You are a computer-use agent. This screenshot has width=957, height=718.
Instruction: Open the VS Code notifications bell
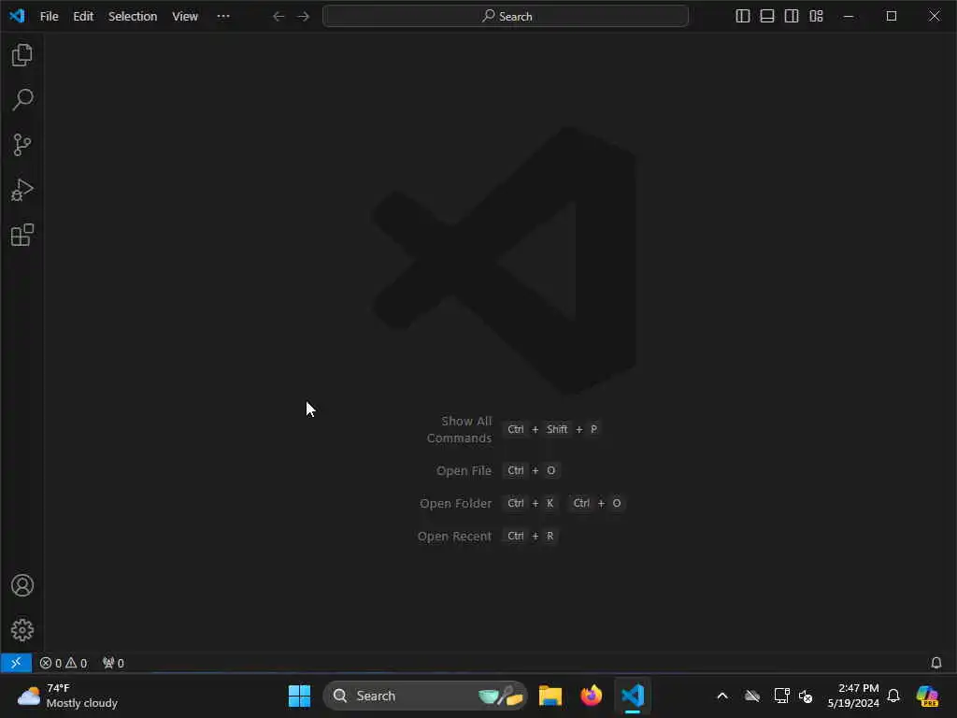click(936, 663)
